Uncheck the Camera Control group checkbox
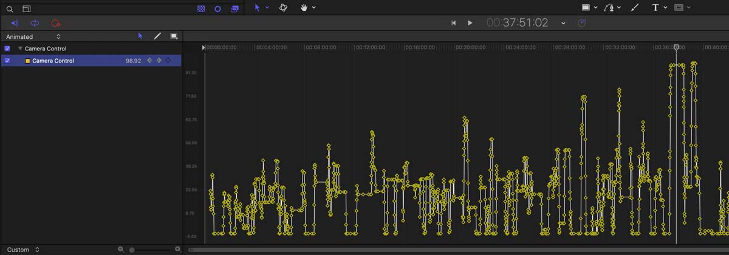 (x=7, y=49)
